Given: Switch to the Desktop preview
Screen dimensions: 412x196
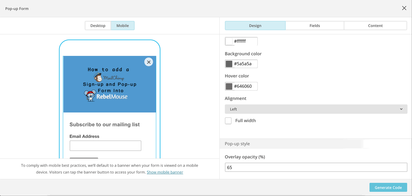Looking at the screenshot, I should (98, 26).
